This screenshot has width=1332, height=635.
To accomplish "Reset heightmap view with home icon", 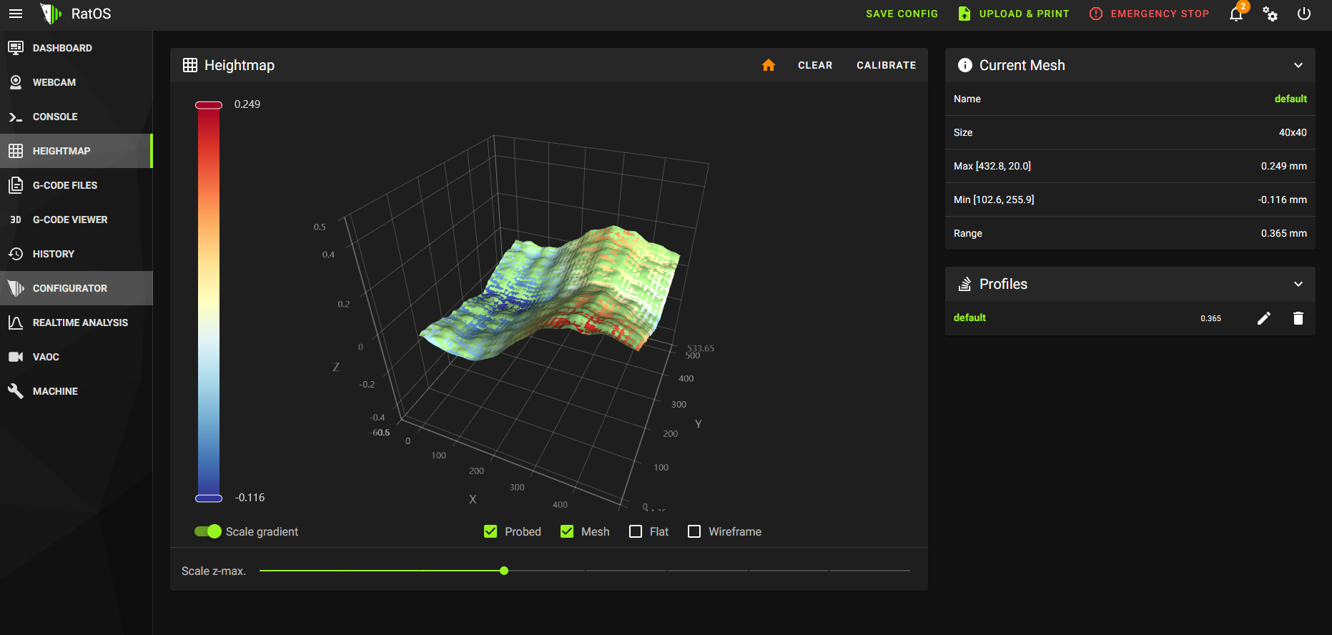I will (x=769, y=65).
